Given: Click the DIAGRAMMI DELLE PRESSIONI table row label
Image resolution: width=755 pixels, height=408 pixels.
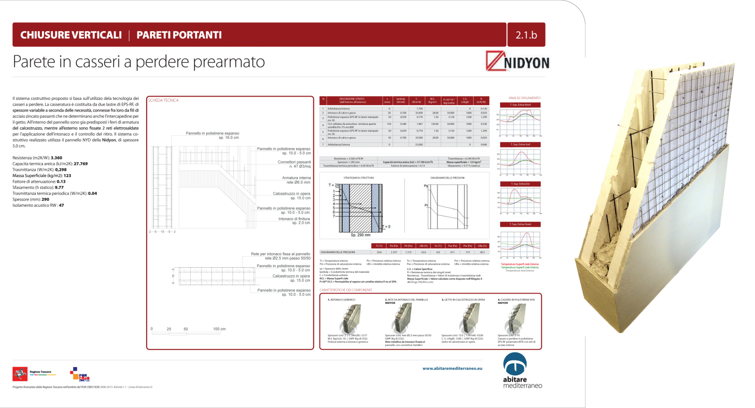Looking at the screenshot, I should (338, 252).
